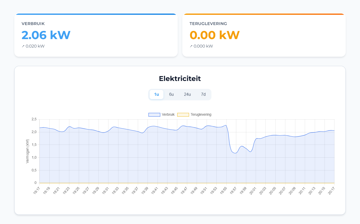Screen dimensions: 360x224
Task: Switch to the 6u time range
Action: click(171, 94)
